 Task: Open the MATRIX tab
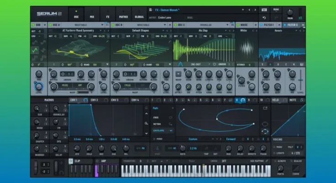pos(123,14)
